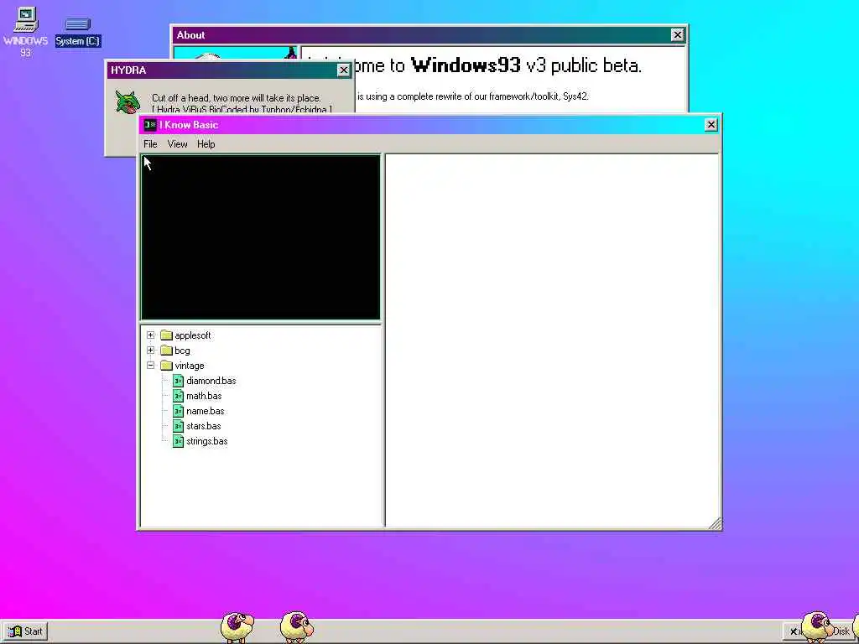Close the HYDRA dialog
The image size is (859, 644).
coord(343,70)
